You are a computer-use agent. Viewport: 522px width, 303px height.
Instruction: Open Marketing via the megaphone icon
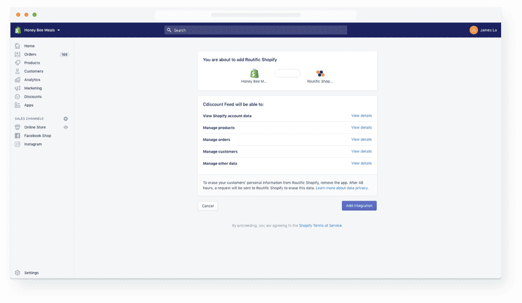point(18,88)
